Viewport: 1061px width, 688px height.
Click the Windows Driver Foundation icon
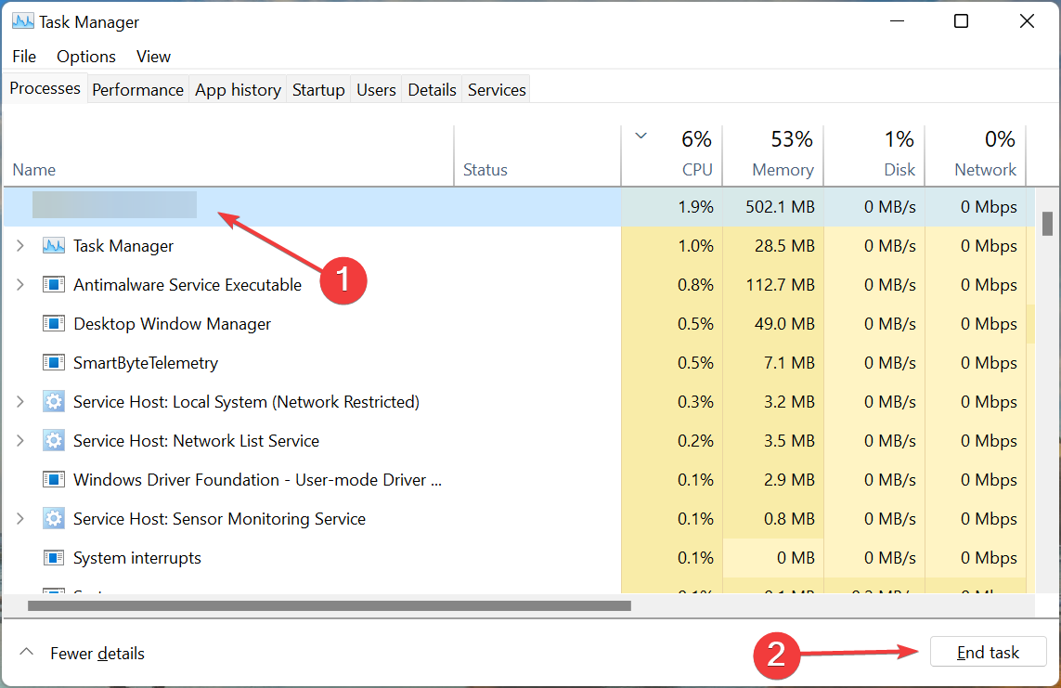point(54,480)
